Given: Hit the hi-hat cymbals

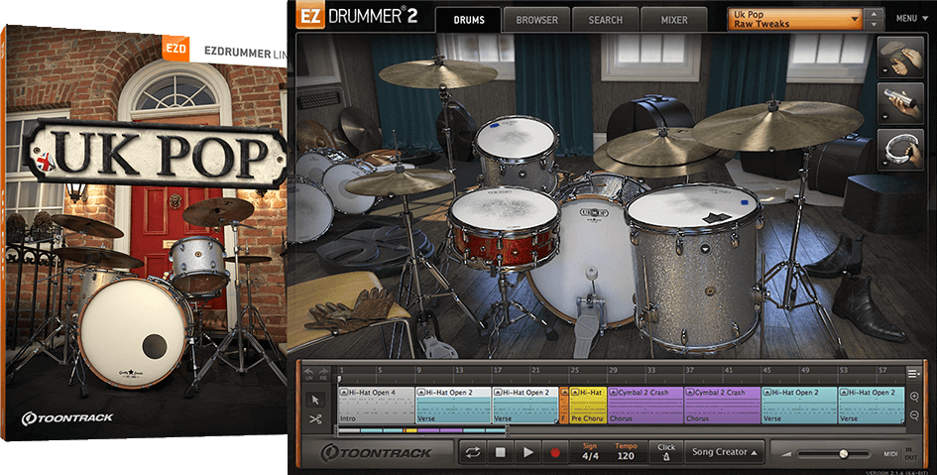Looking at the screenshot, I should pos(400,181).
